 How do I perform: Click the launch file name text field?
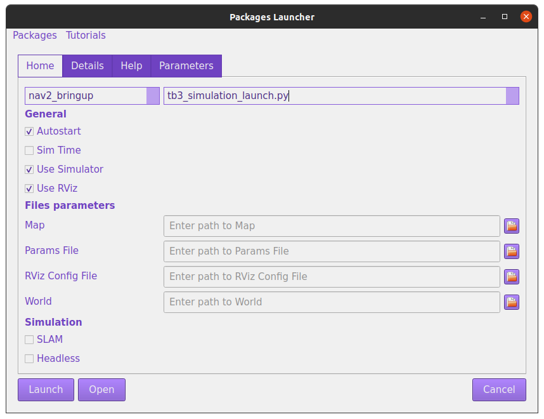point(335,96)
